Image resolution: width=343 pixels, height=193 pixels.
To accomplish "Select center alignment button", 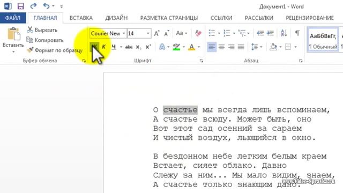I will 221,47.
